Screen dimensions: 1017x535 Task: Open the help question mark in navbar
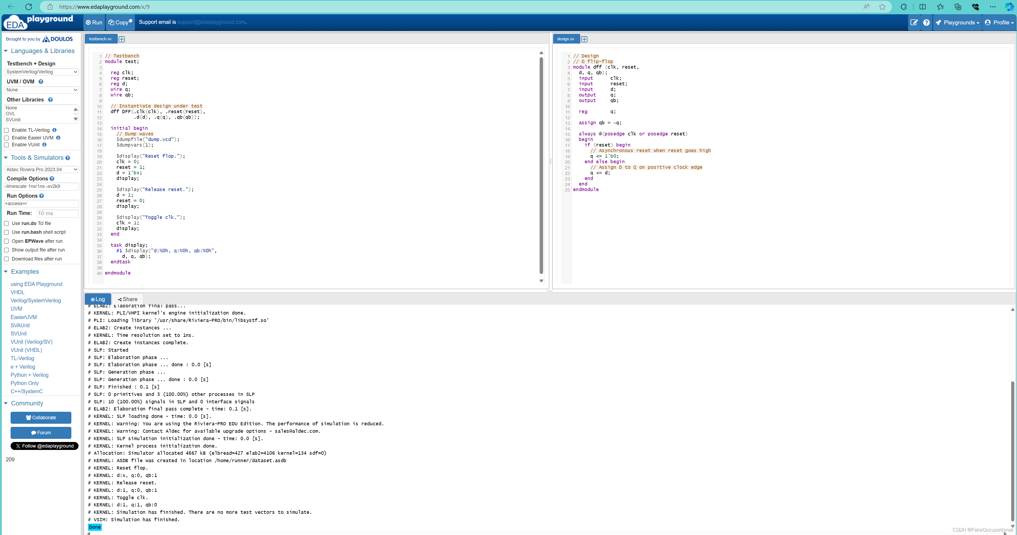926,23
